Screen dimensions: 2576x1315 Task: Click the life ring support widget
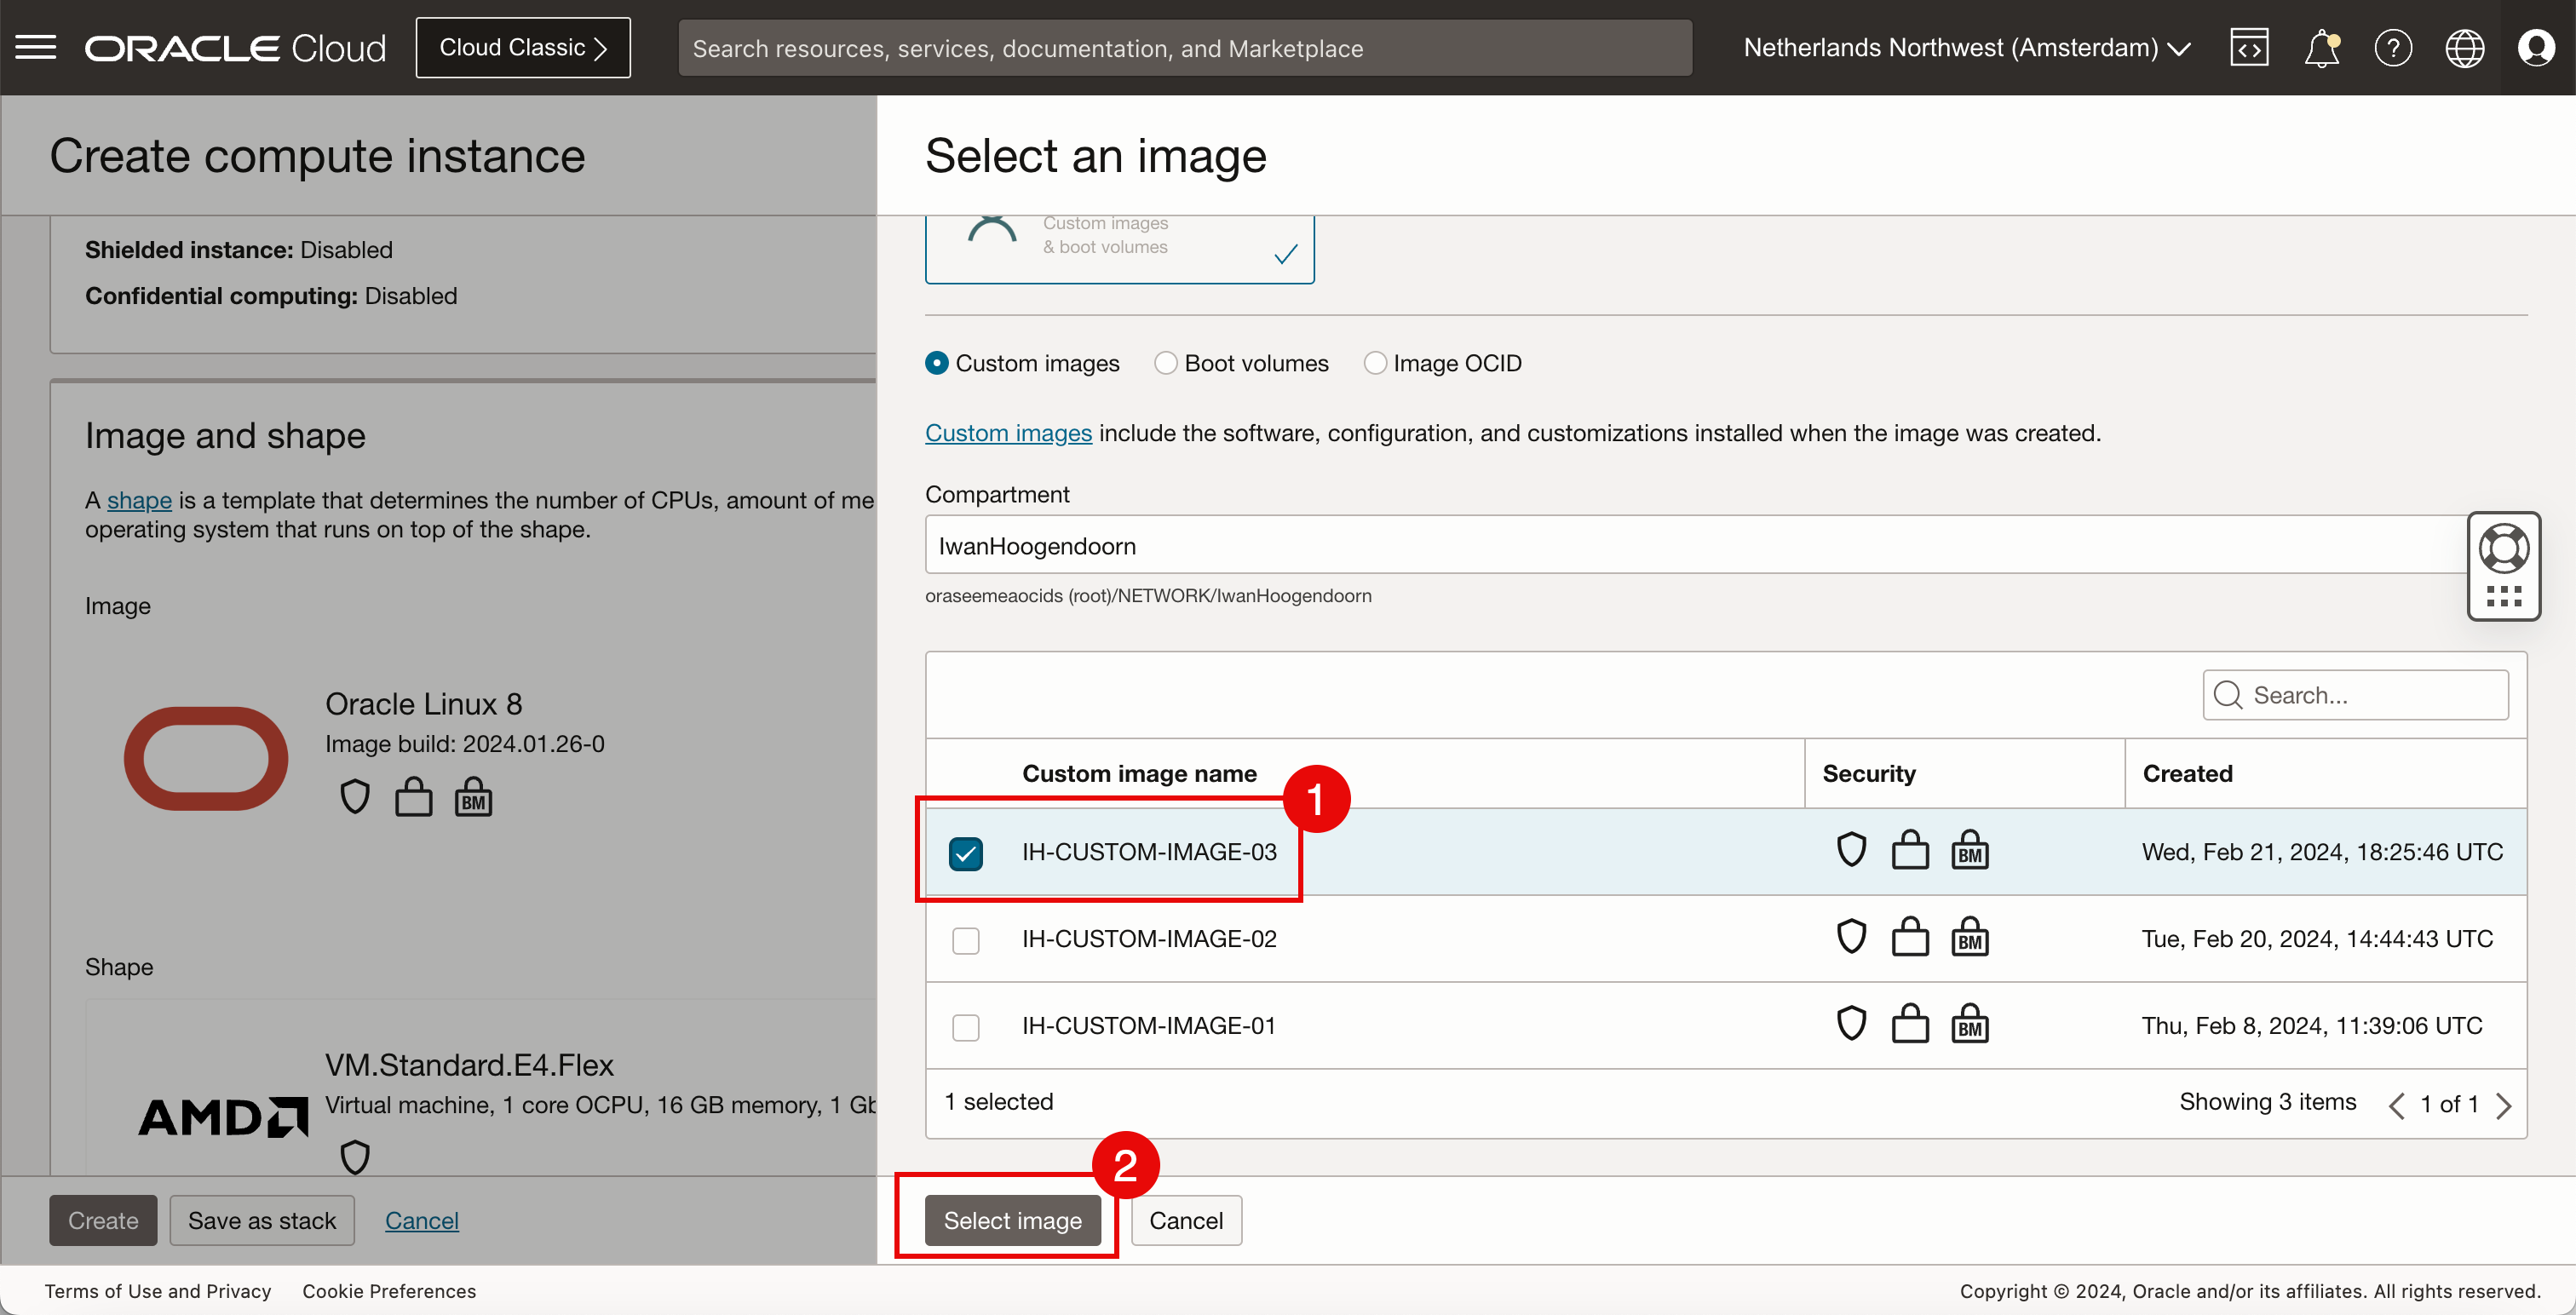pos(2503,548)
